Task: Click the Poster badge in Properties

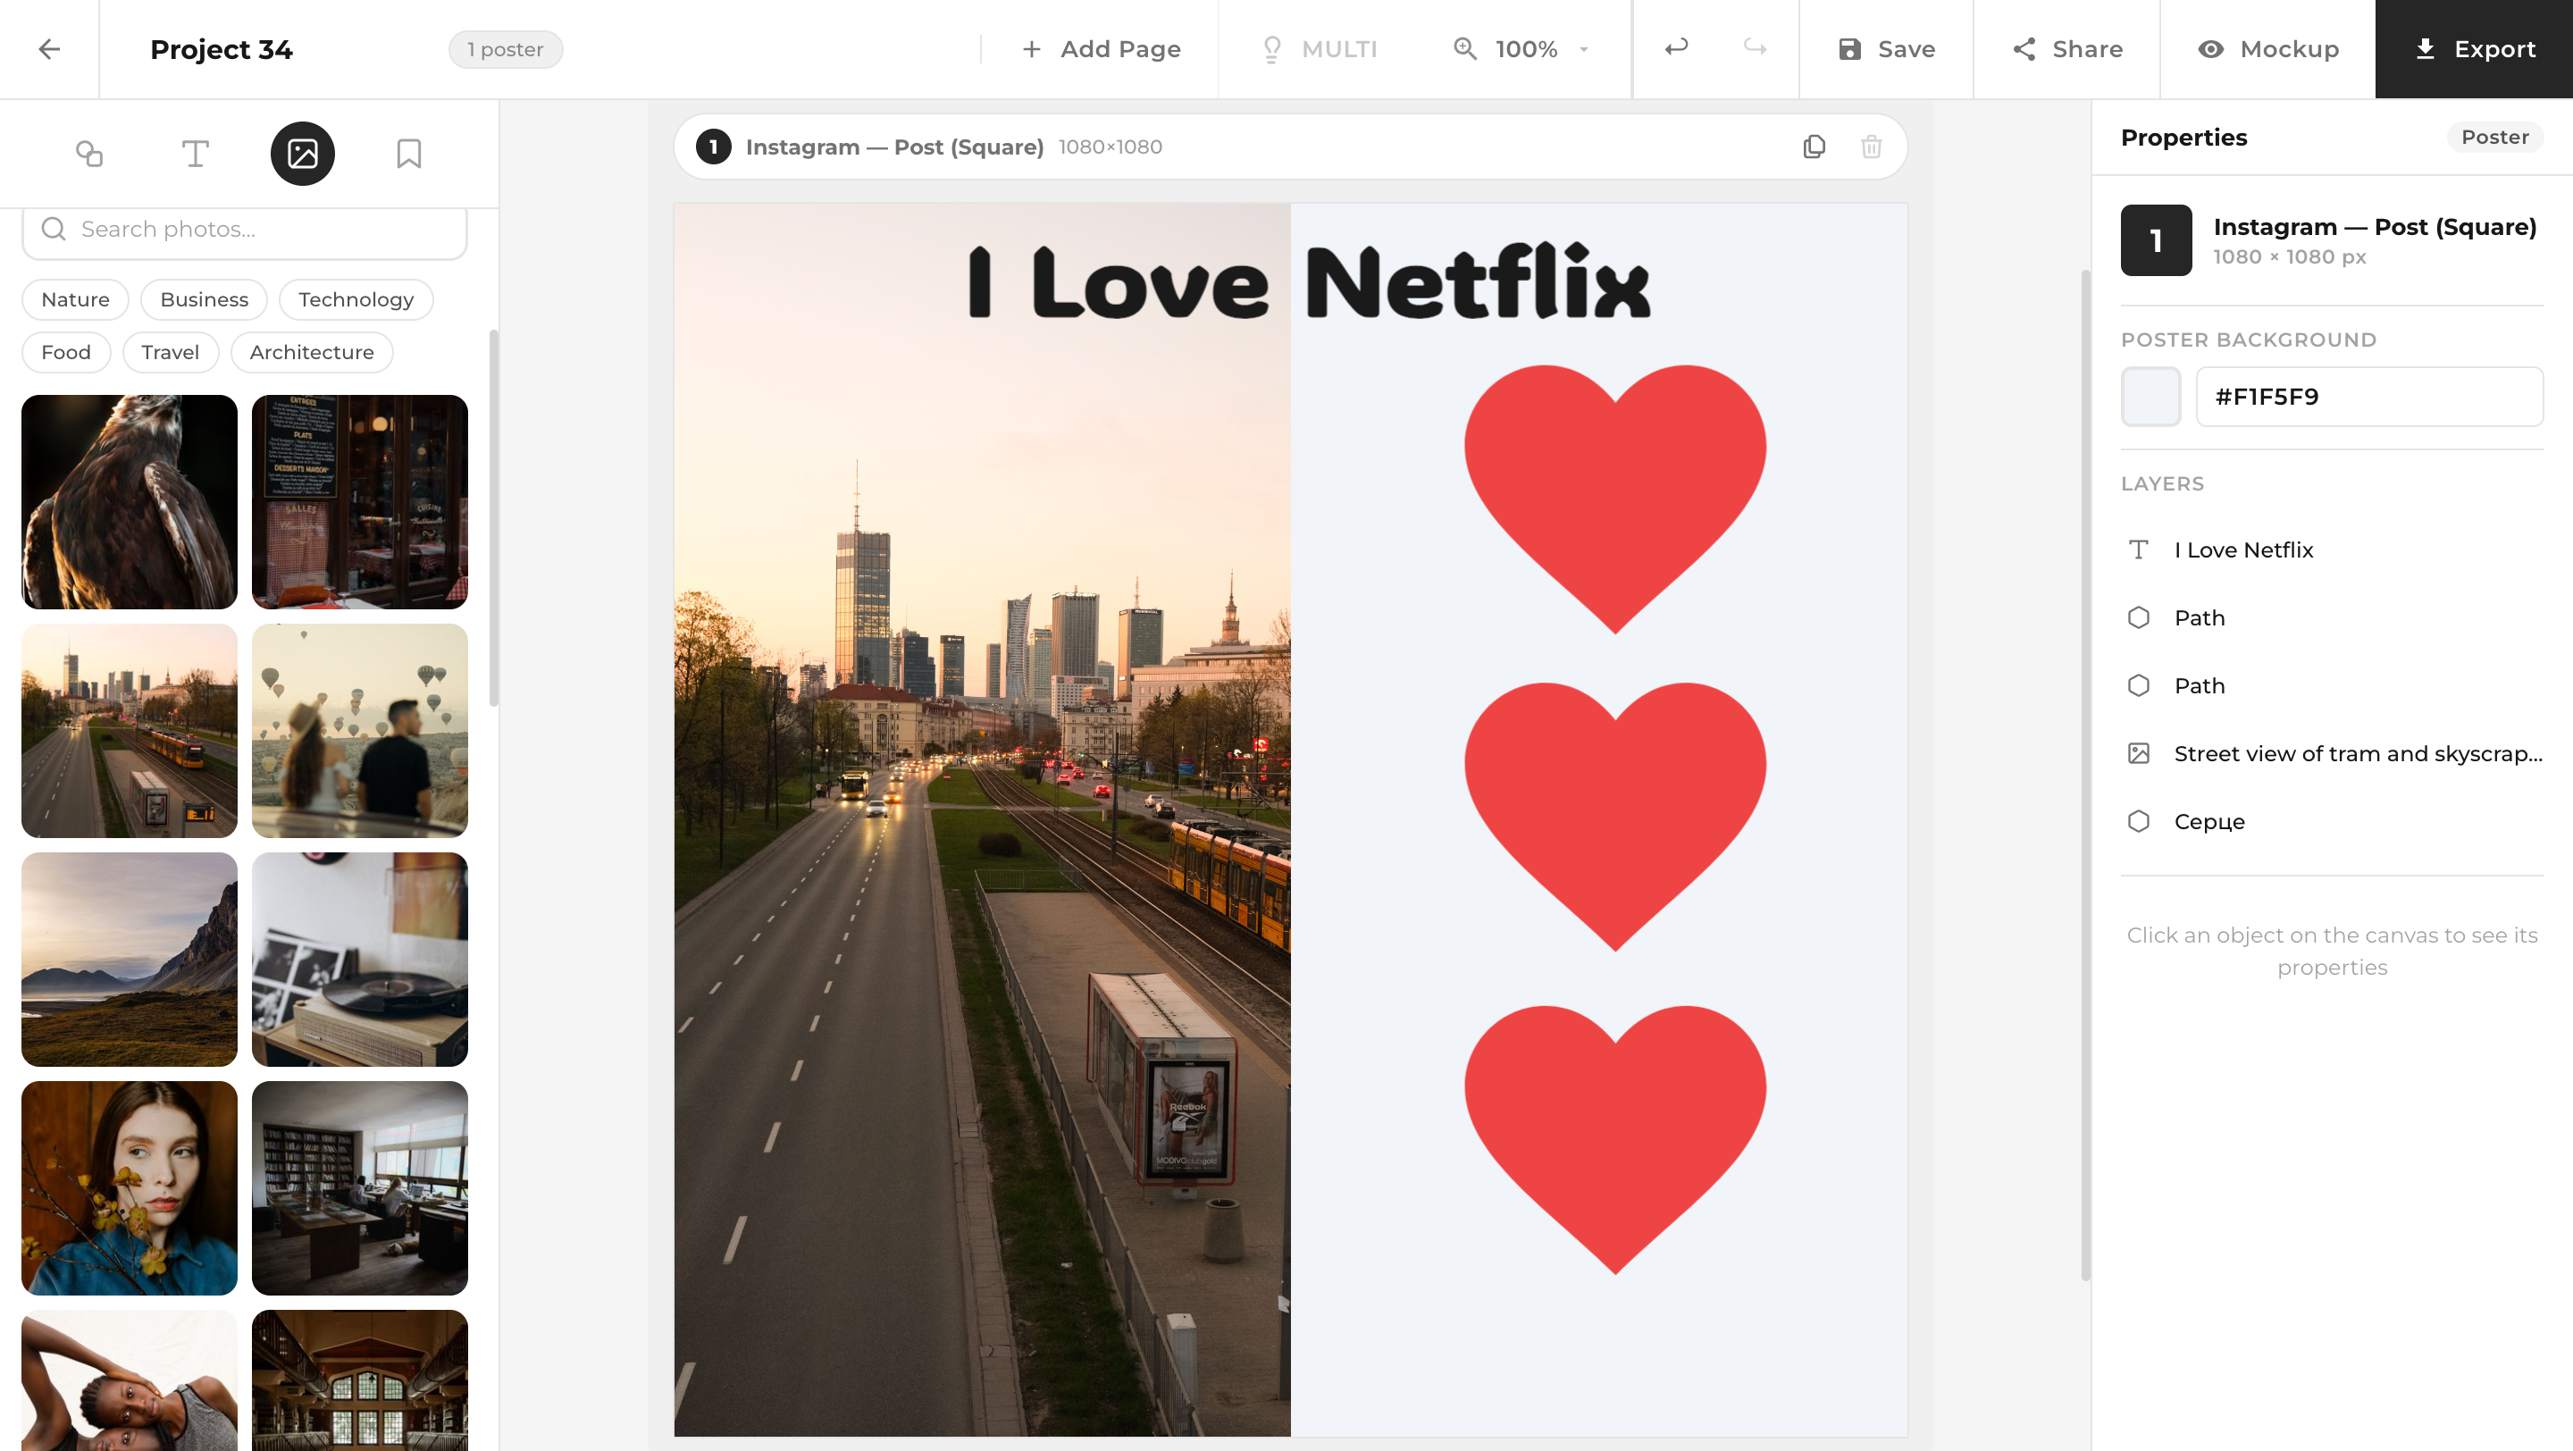Action: [2494, 137]
